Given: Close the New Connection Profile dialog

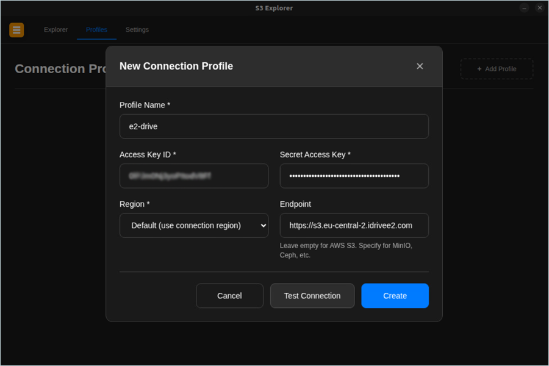Looking at the screenshot, I should click(420, 66).
